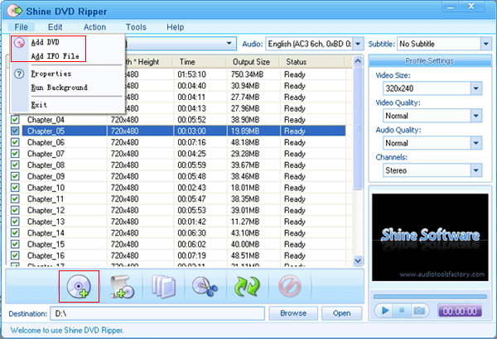
Task: Click the Add IFO file scroll icon
Action: (122, 287)
